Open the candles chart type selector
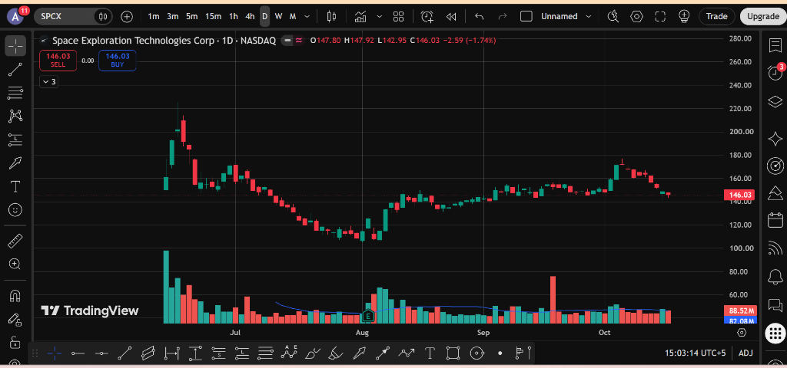Viewport: 787px width, 368px height. [x=331, y=17]
